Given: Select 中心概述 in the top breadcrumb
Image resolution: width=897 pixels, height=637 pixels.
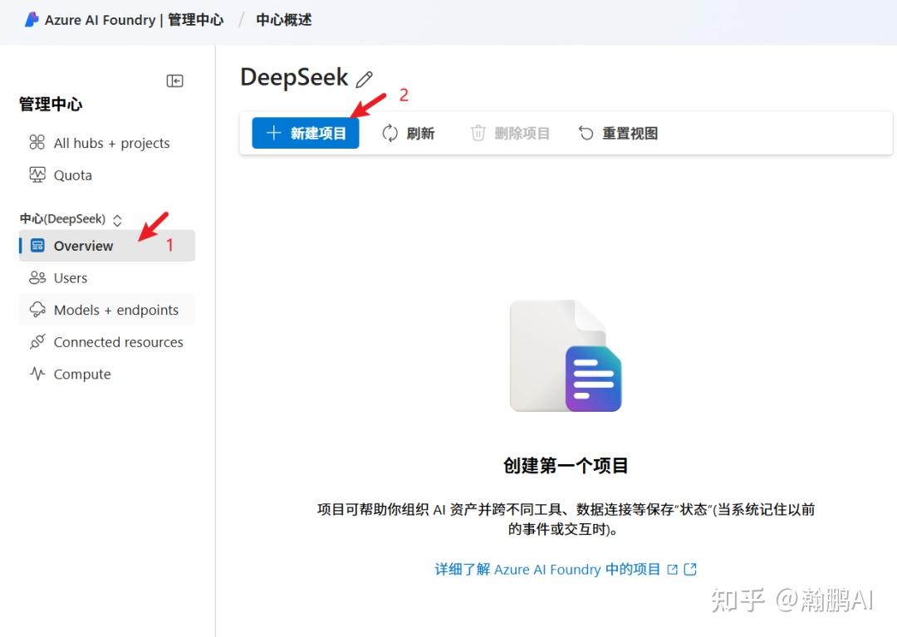Looking at the screenshot, I should pyautogui.click(x=282, y=19).
